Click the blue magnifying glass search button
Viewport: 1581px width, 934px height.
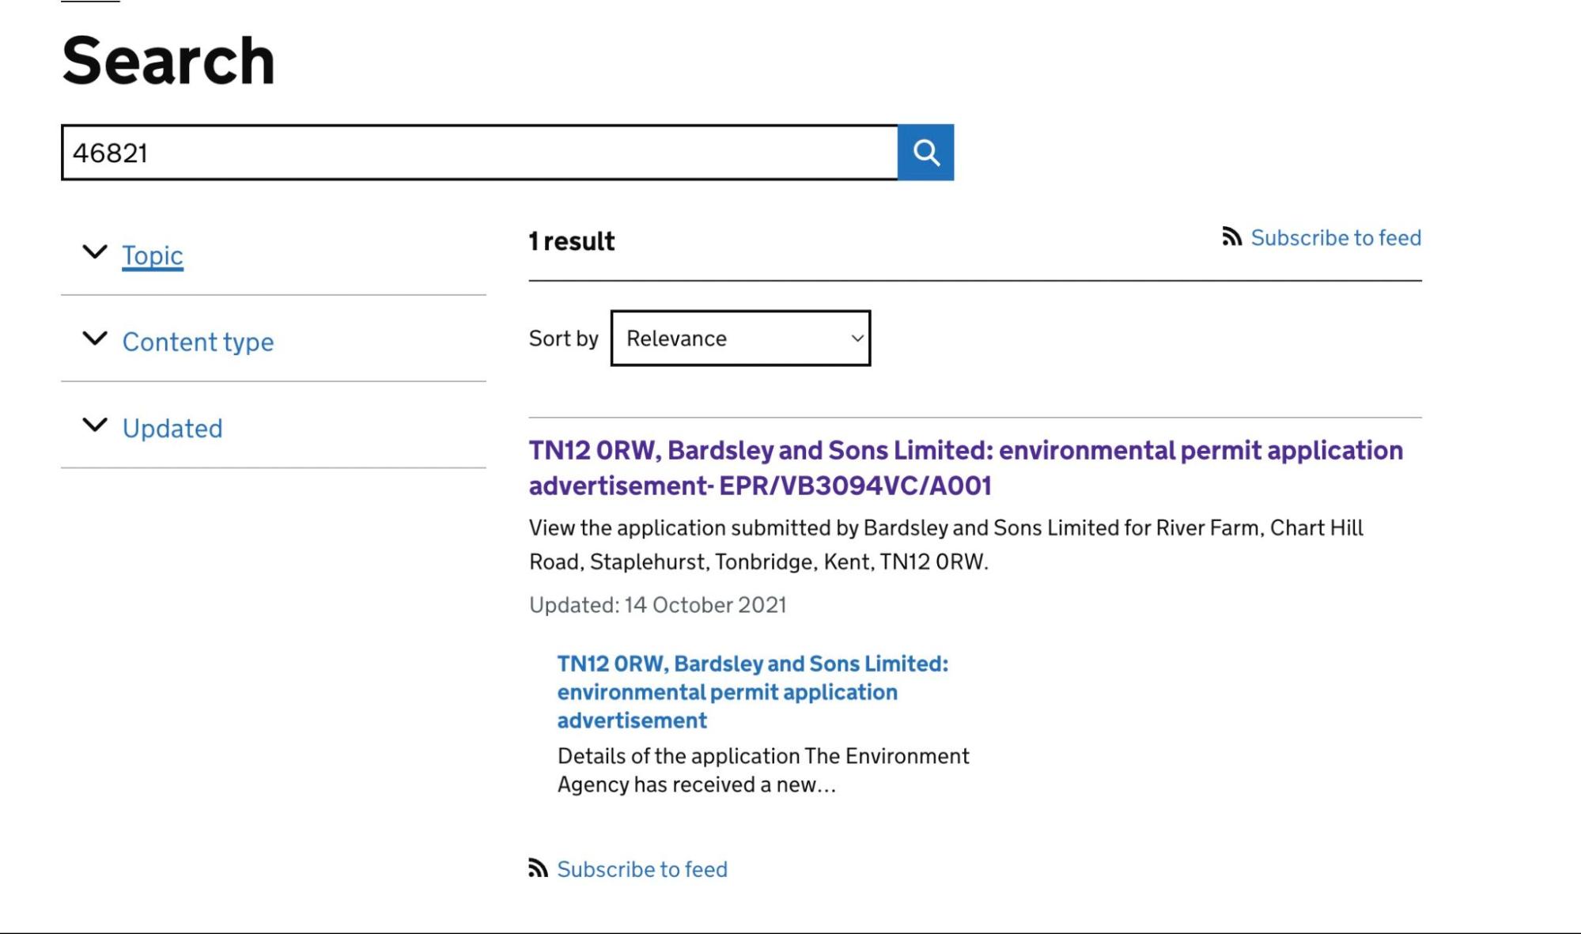coord(925,152)
